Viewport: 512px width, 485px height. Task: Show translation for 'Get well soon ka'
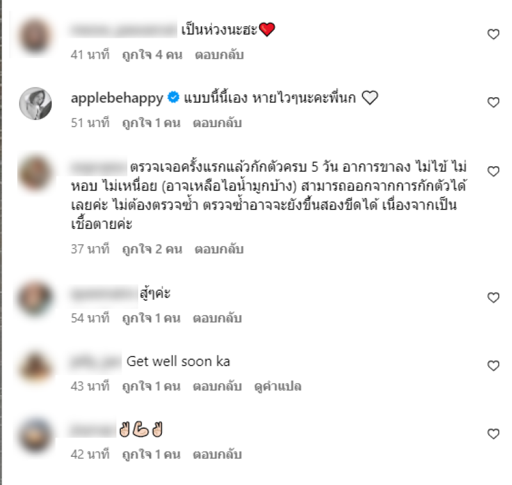point(278,386)
